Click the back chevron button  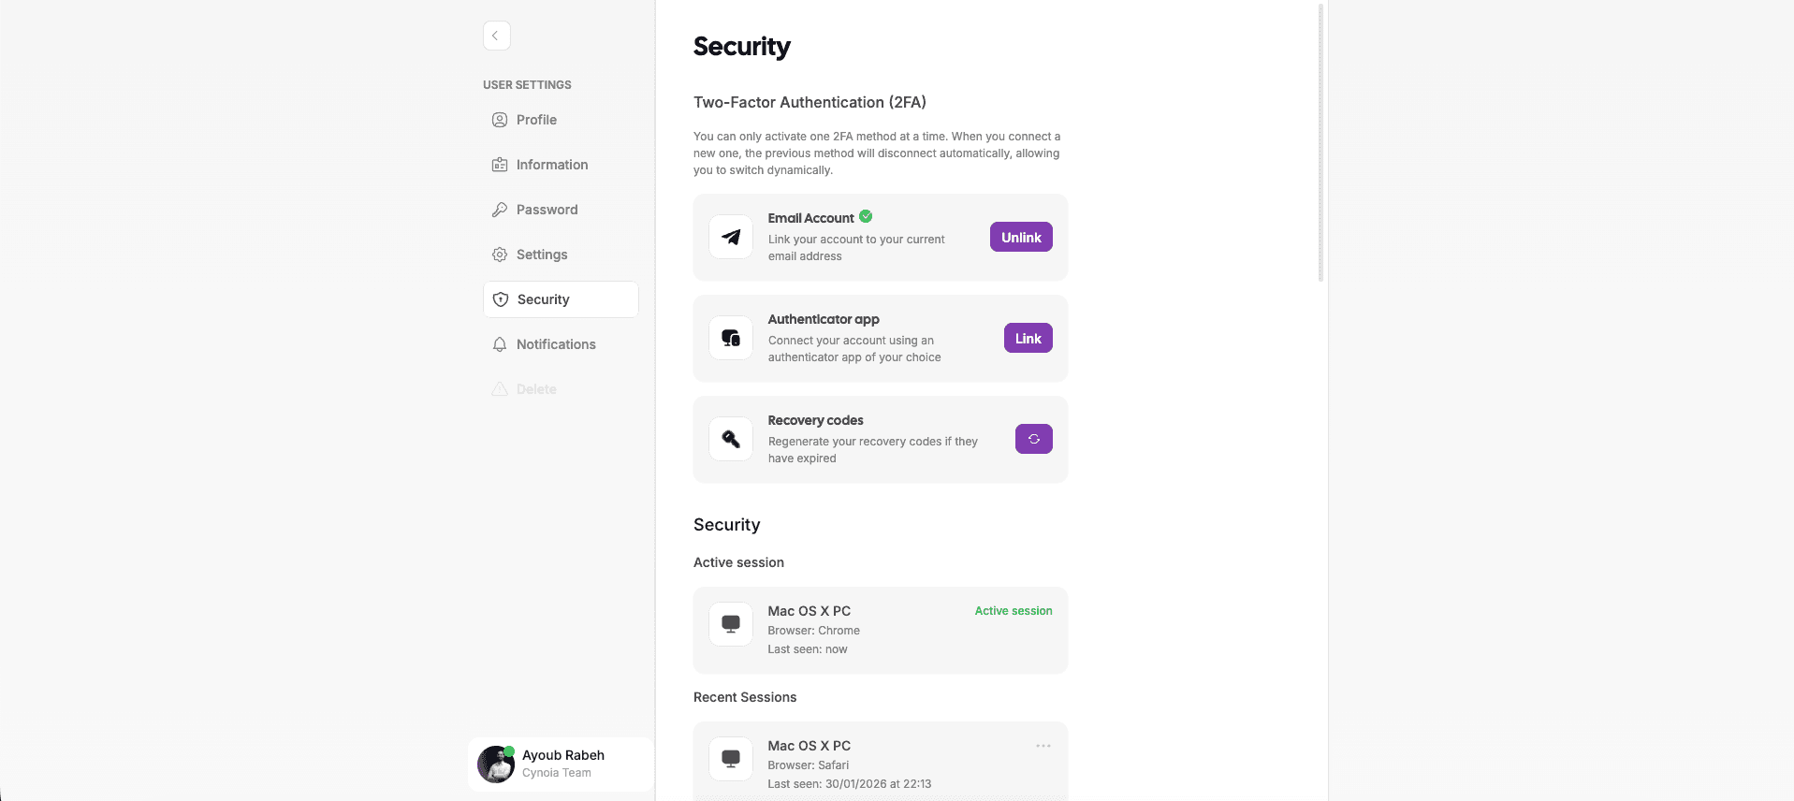pyautogui.click(x=496, y=36)
